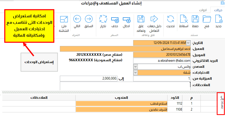This screenshot has height=116, width=225.
Task: Click the إستعراض الوحدات button
Action: click(38, 62)
